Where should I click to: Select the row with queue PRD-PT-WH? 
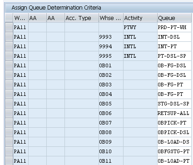9,27
